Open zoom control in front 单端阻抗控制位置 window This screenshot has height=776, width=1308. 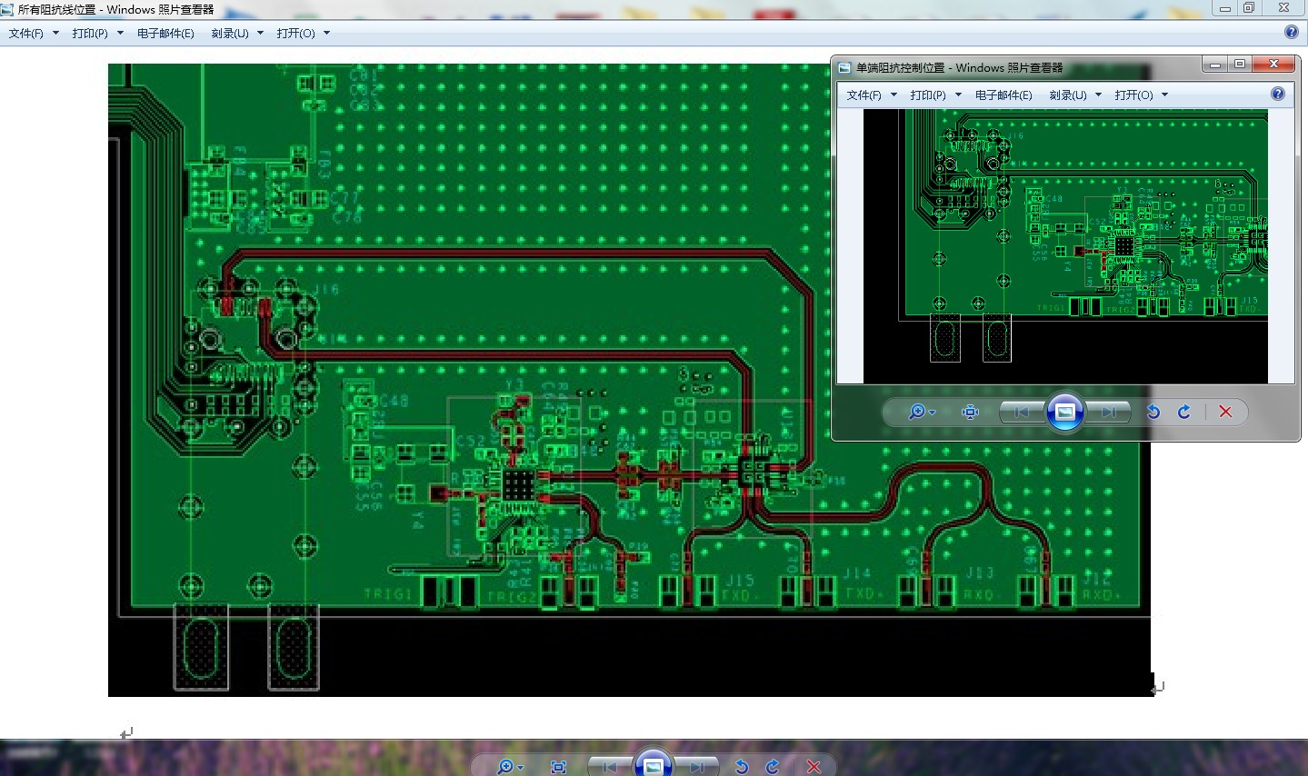921,413
